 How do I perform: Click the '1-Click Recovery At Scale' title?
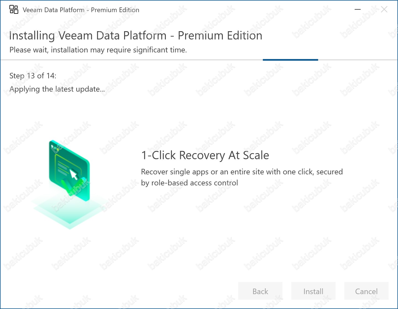pos(205,155)
